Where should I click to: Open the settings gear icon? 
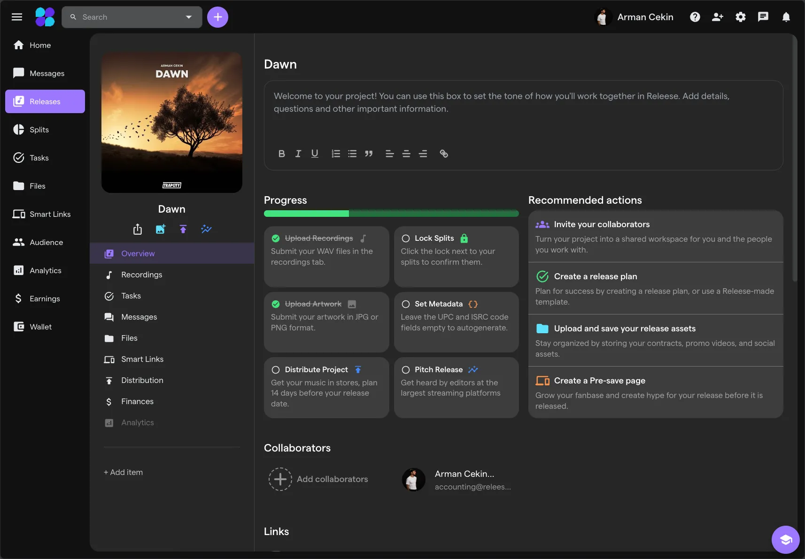(x=741, y=17)
